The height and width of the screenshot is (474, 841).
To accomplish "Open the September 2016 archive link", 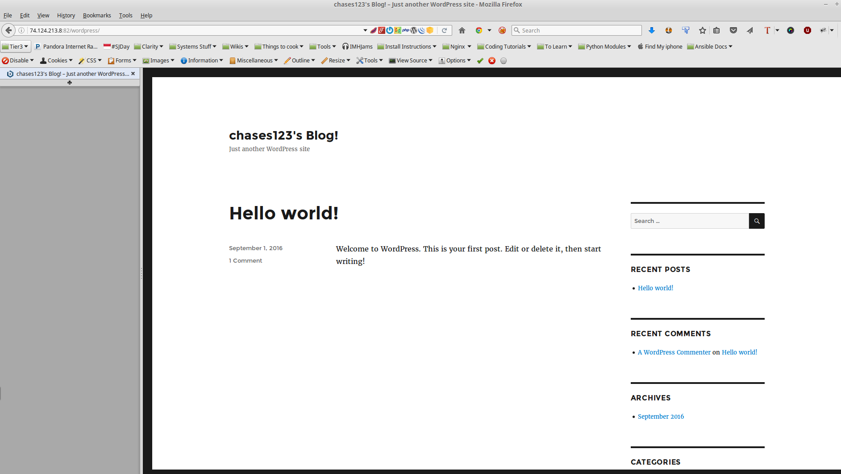I will [661, 416].
